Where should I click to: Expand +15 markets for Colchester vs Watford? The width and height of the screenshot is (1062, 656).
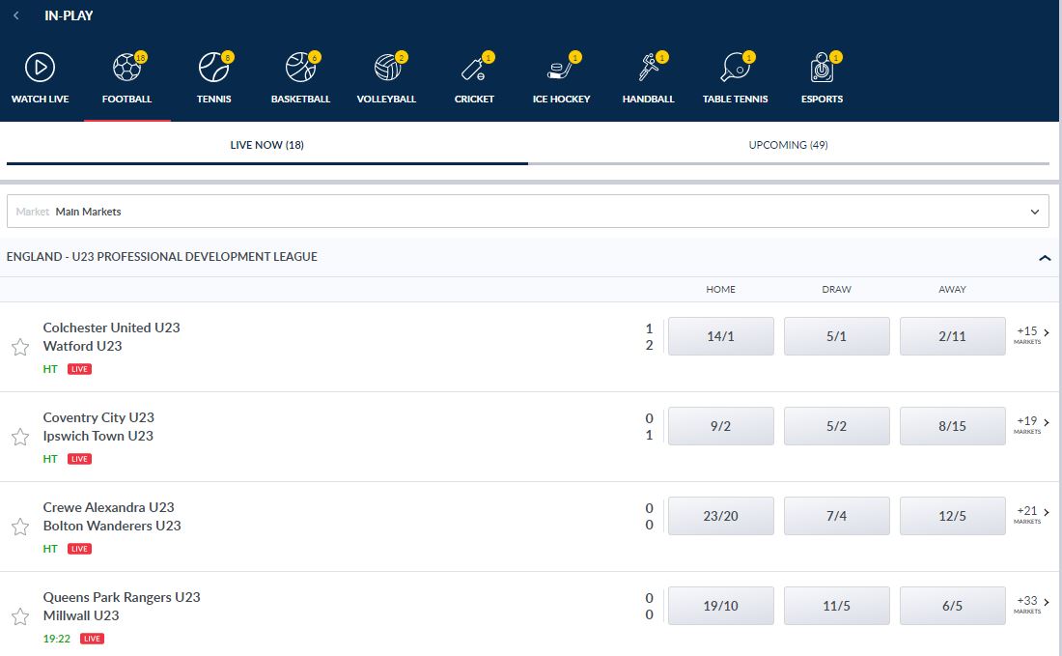click(x=1032, y=335)
